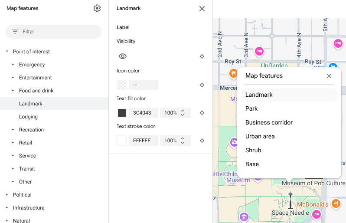Expand the Natural category

[x=7, y=220]
